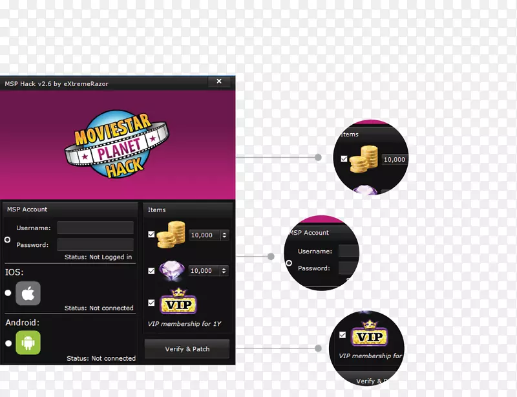This screenshot has height=397, width=517.
Task: Click the zoomed MSP Account callout circle
Action: point(322,253)
